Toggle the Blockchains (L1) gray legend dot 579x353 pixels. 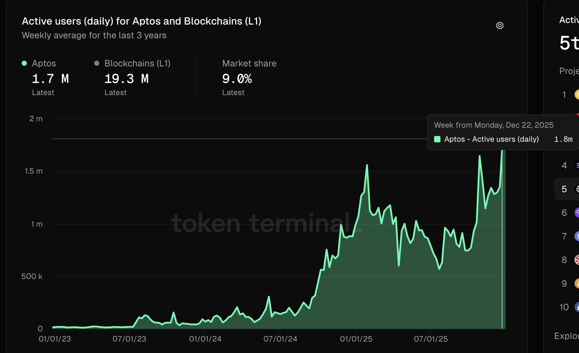97,63
